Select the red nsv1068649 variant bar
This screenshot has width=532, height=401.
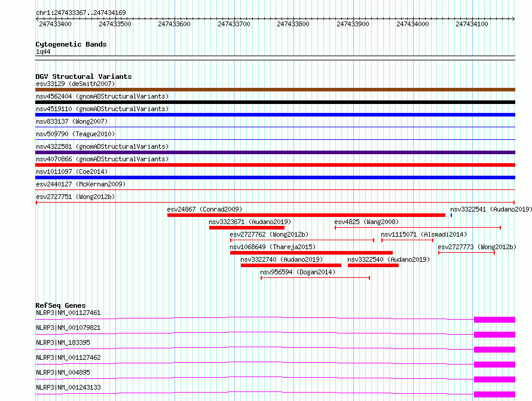(x=311, y=253)
